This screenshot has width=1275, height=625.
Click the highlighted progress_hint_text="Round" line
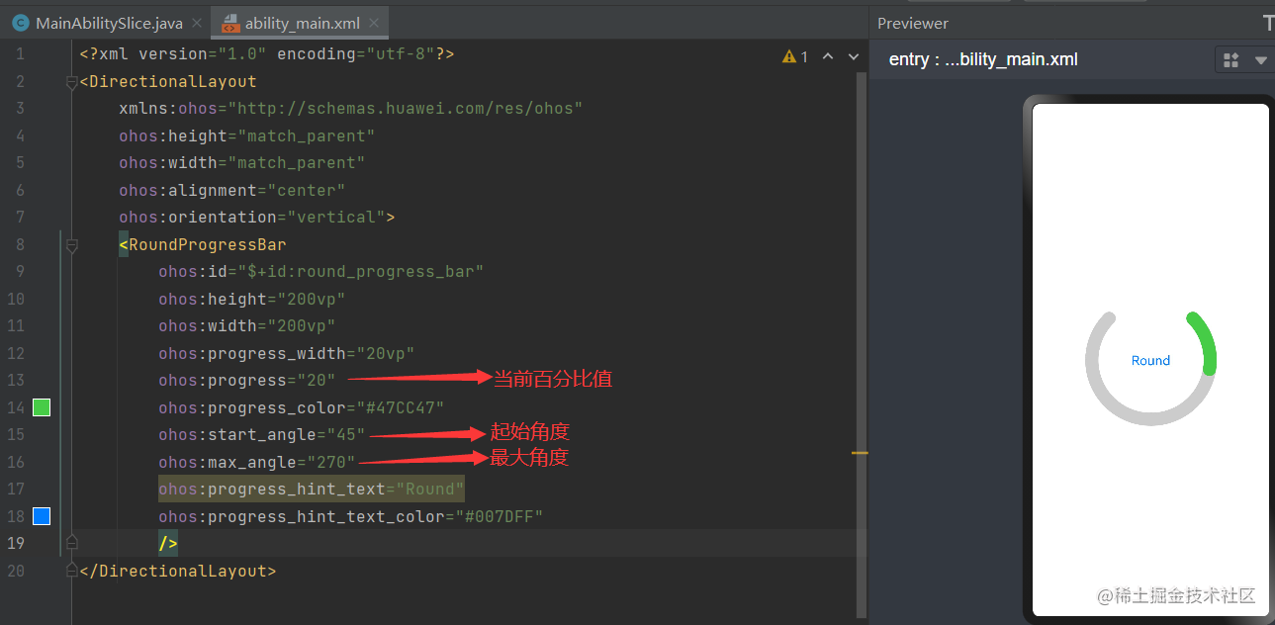point(311,489)
